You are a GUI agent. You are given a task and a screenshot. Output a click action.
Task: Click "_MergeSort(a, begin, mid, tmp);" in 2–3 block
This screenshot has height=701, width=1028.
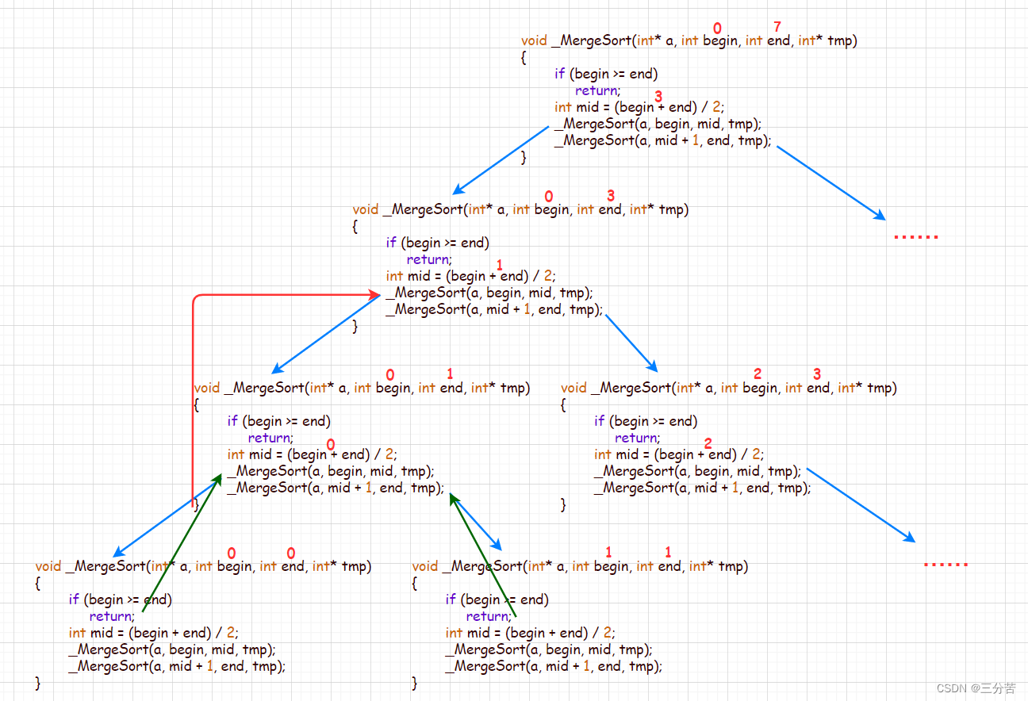click(x=697, y=471)
